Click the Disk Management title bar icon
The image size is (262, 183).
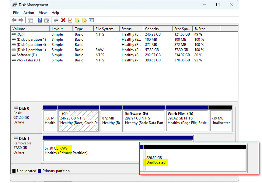[x=15, y=5]
